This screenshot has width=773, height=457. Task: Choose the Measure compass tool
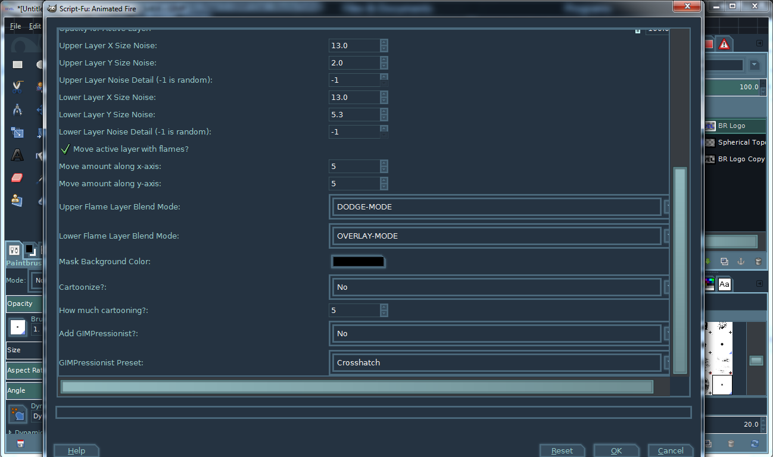pyautogui.click(x=17, y=109)
